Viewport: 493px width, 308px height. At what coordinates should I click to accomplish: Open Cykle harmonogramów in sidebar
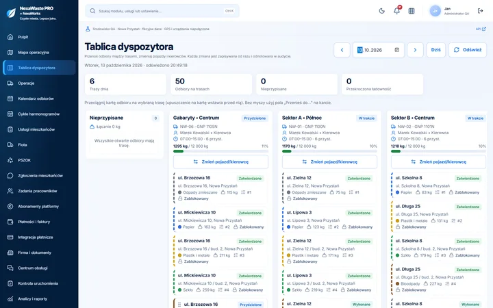coord(39,114)
